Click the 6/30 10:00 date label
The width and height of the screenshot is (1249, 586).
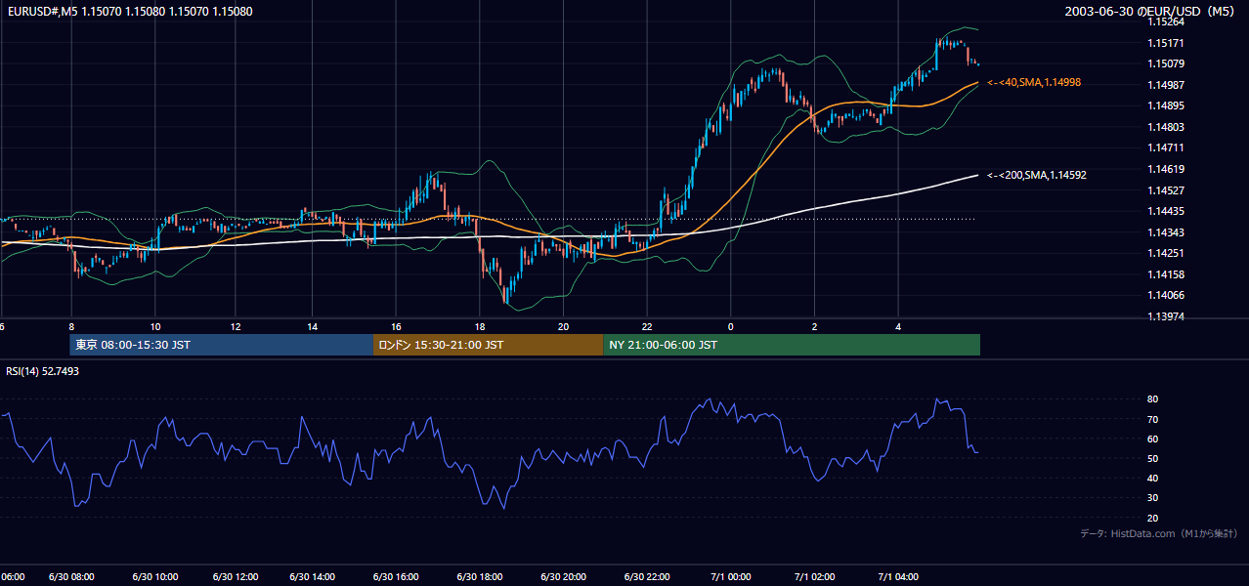point(155,577)
